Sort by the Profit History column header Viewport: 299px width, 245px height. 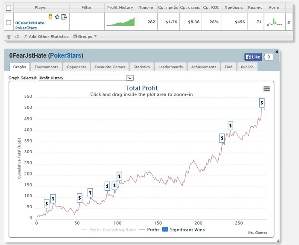[x=120, y=7]
